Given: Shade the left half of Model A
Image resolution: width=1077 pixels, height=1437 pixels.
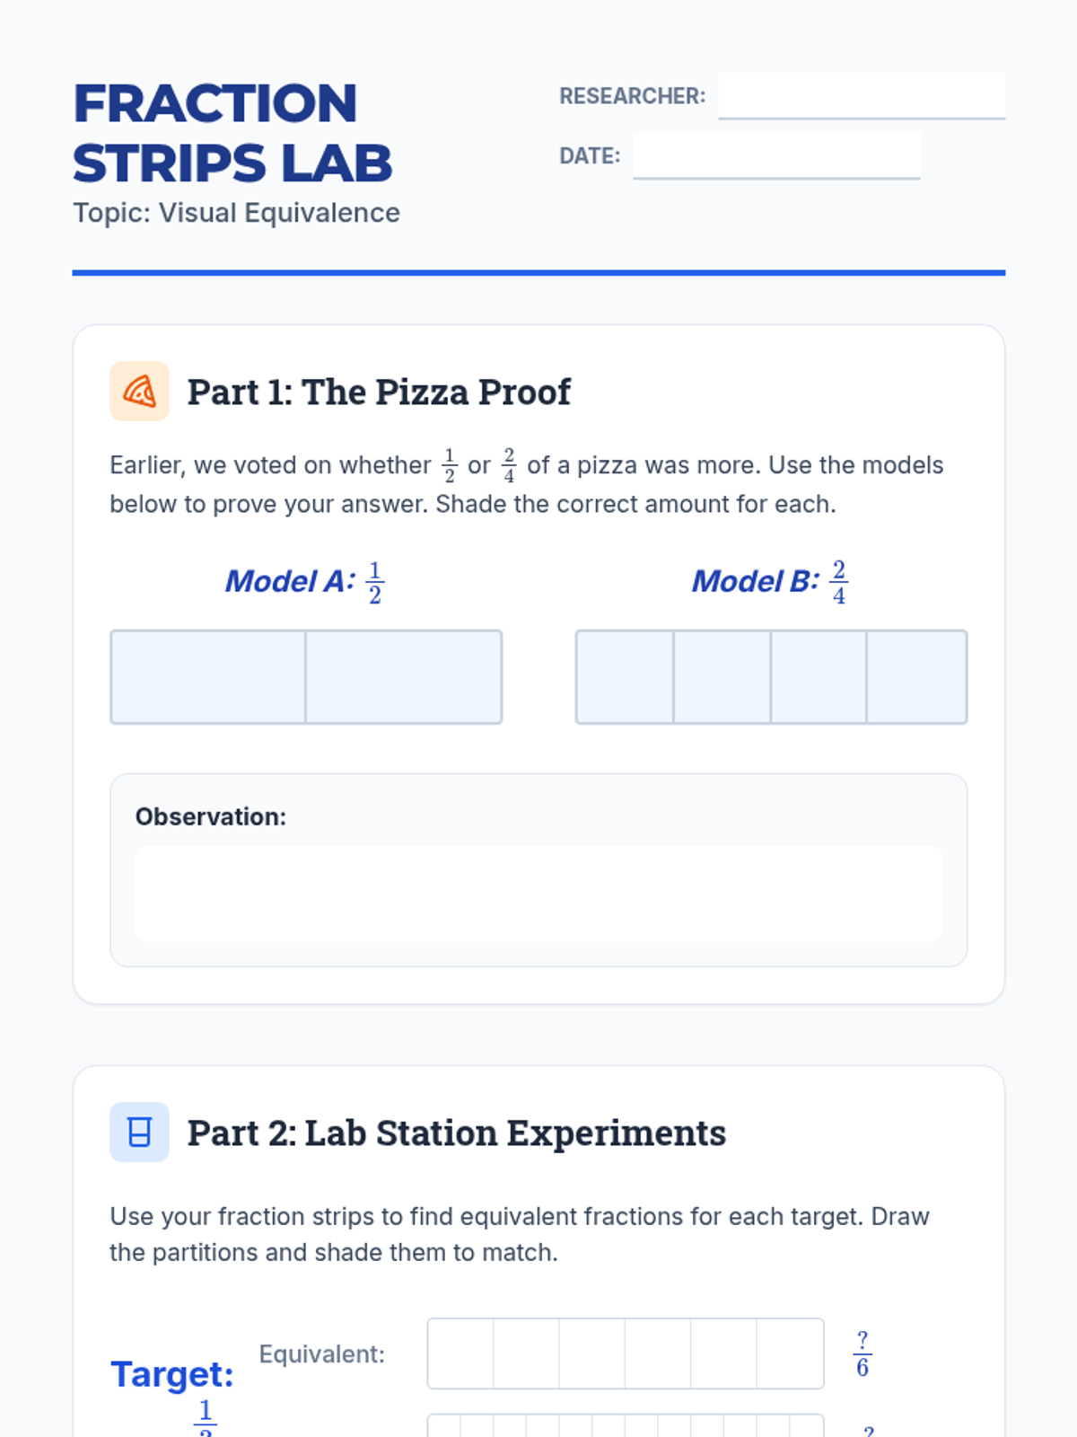Looking at the screenshot, I should point(208,677).
